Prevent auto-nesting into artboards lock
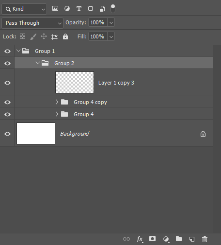The image size is (221, 245). [55, 37]
